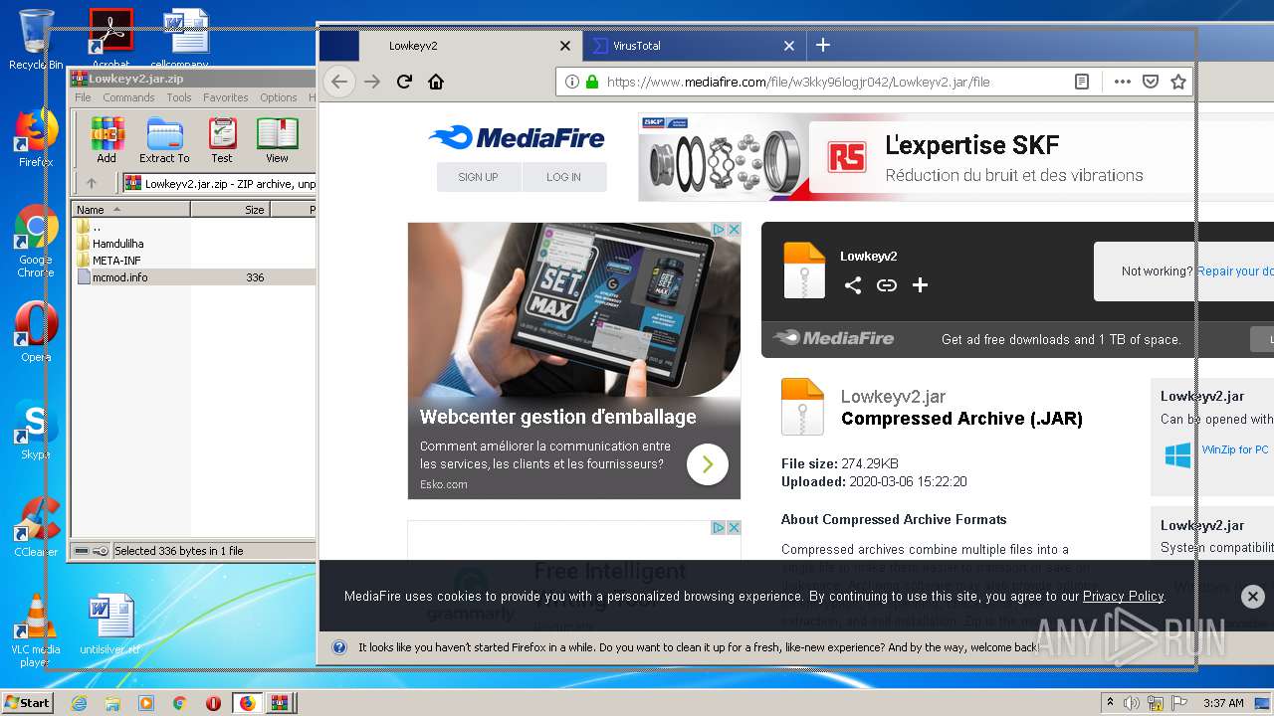Open Opera desktop shortcut
The height and width of the screenshot is (716, 1274).
pyautogui.click(x=36, y=332)
